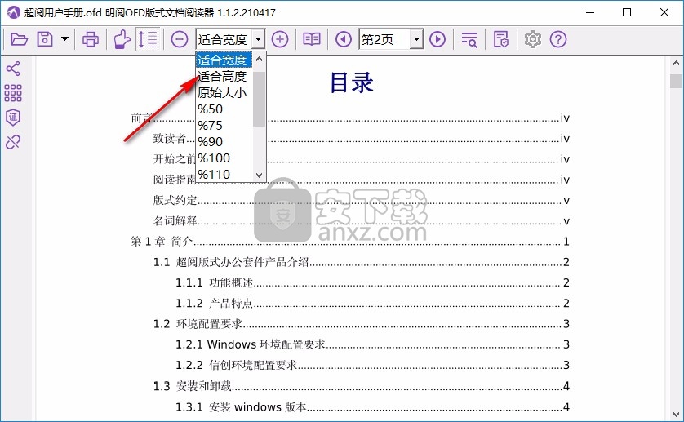Viewport: 684px width, 422px height.
Task: Open 1.3 安装和卸载 entry
Action: click(362, 386)
